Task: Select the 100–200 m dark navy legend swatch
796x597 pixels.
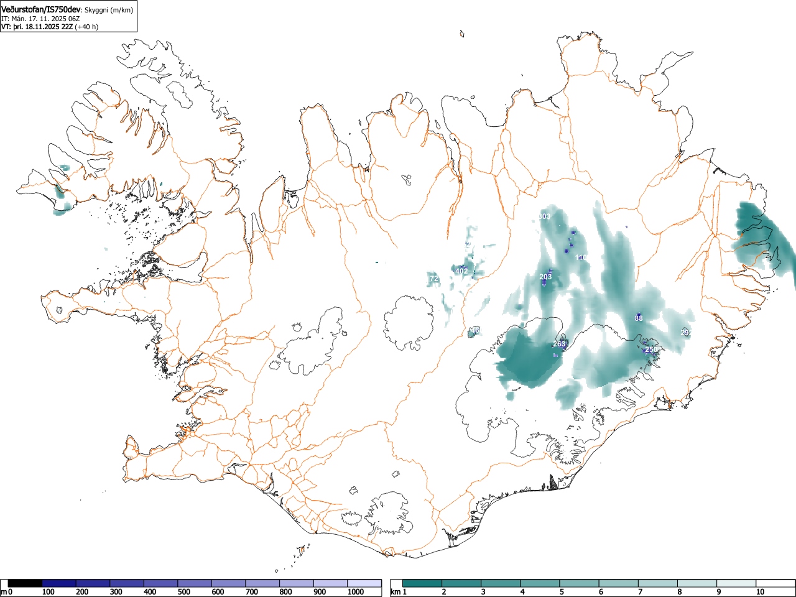Action: 59,583
